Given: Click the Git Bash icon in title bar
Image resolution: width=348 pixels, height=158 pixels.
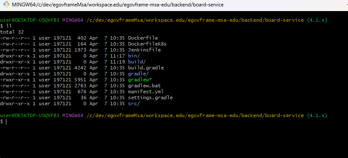Looking at the screenshot, I should 6,4.
